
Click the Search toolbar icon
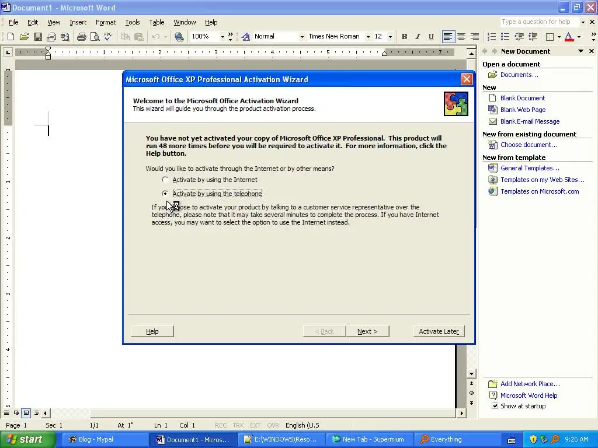[65, 37]
